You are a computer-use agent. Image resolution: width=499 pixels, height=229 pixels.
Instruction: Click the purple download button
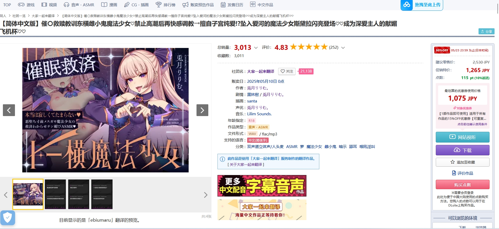pyautogui.click(x=463, y=150)
